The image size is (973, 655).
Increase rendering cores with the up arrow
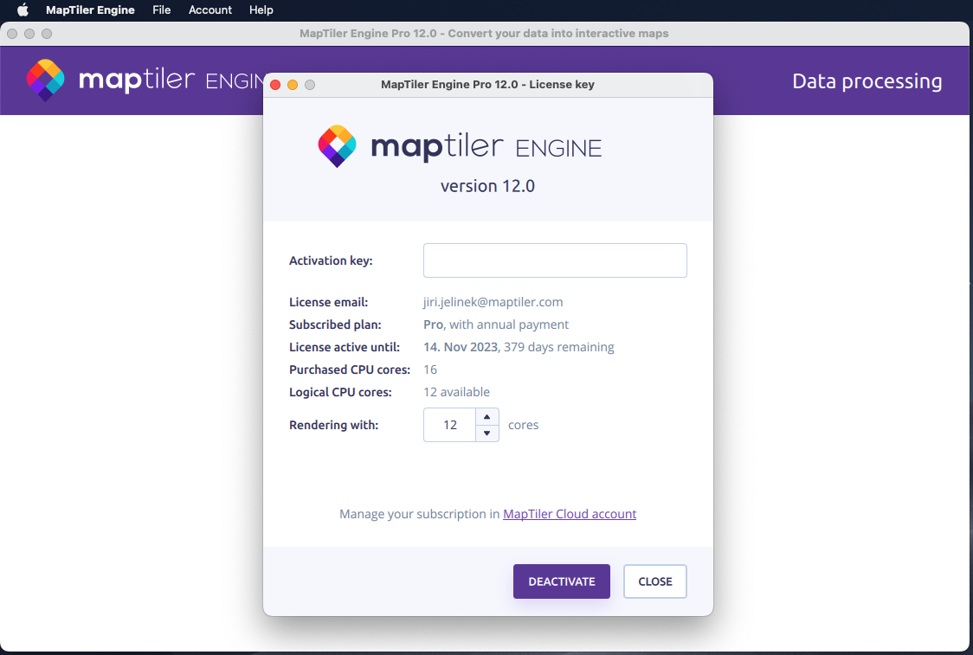pos(487,416)
